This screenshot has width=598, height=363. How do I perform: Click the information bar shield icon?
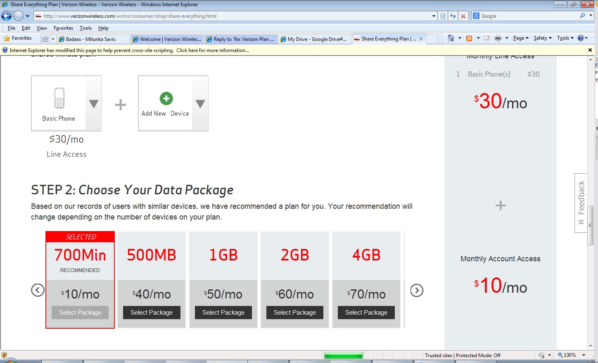[5, 50]
